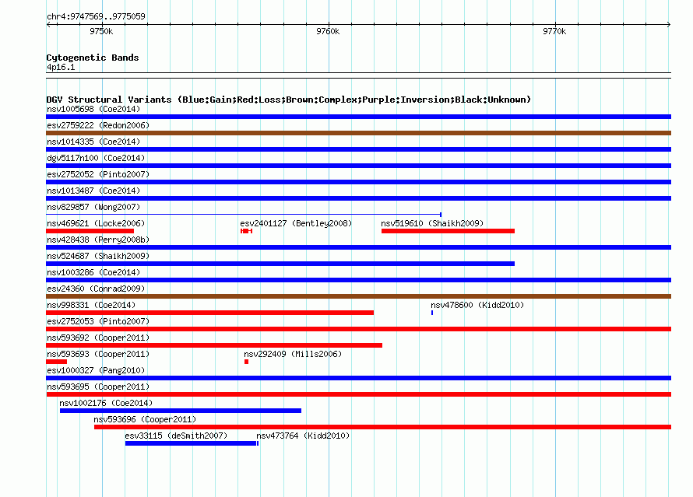Image resolution: width=693 pixels, height=497 pixels.
Task: Select the esv33115 (deSmith2007) label
Action: (x=176, y=436)
